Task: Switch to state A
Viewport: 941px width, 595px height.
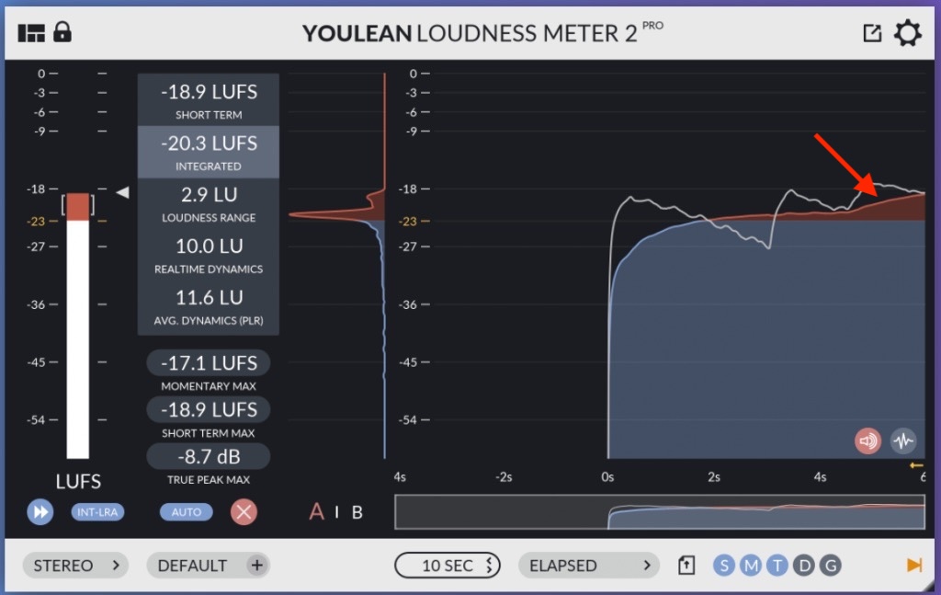Action: pos(316,512)
